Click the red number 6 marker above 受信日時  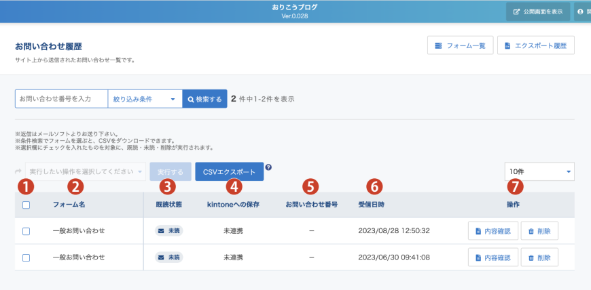pyautogui.click(x=374, y=185)
